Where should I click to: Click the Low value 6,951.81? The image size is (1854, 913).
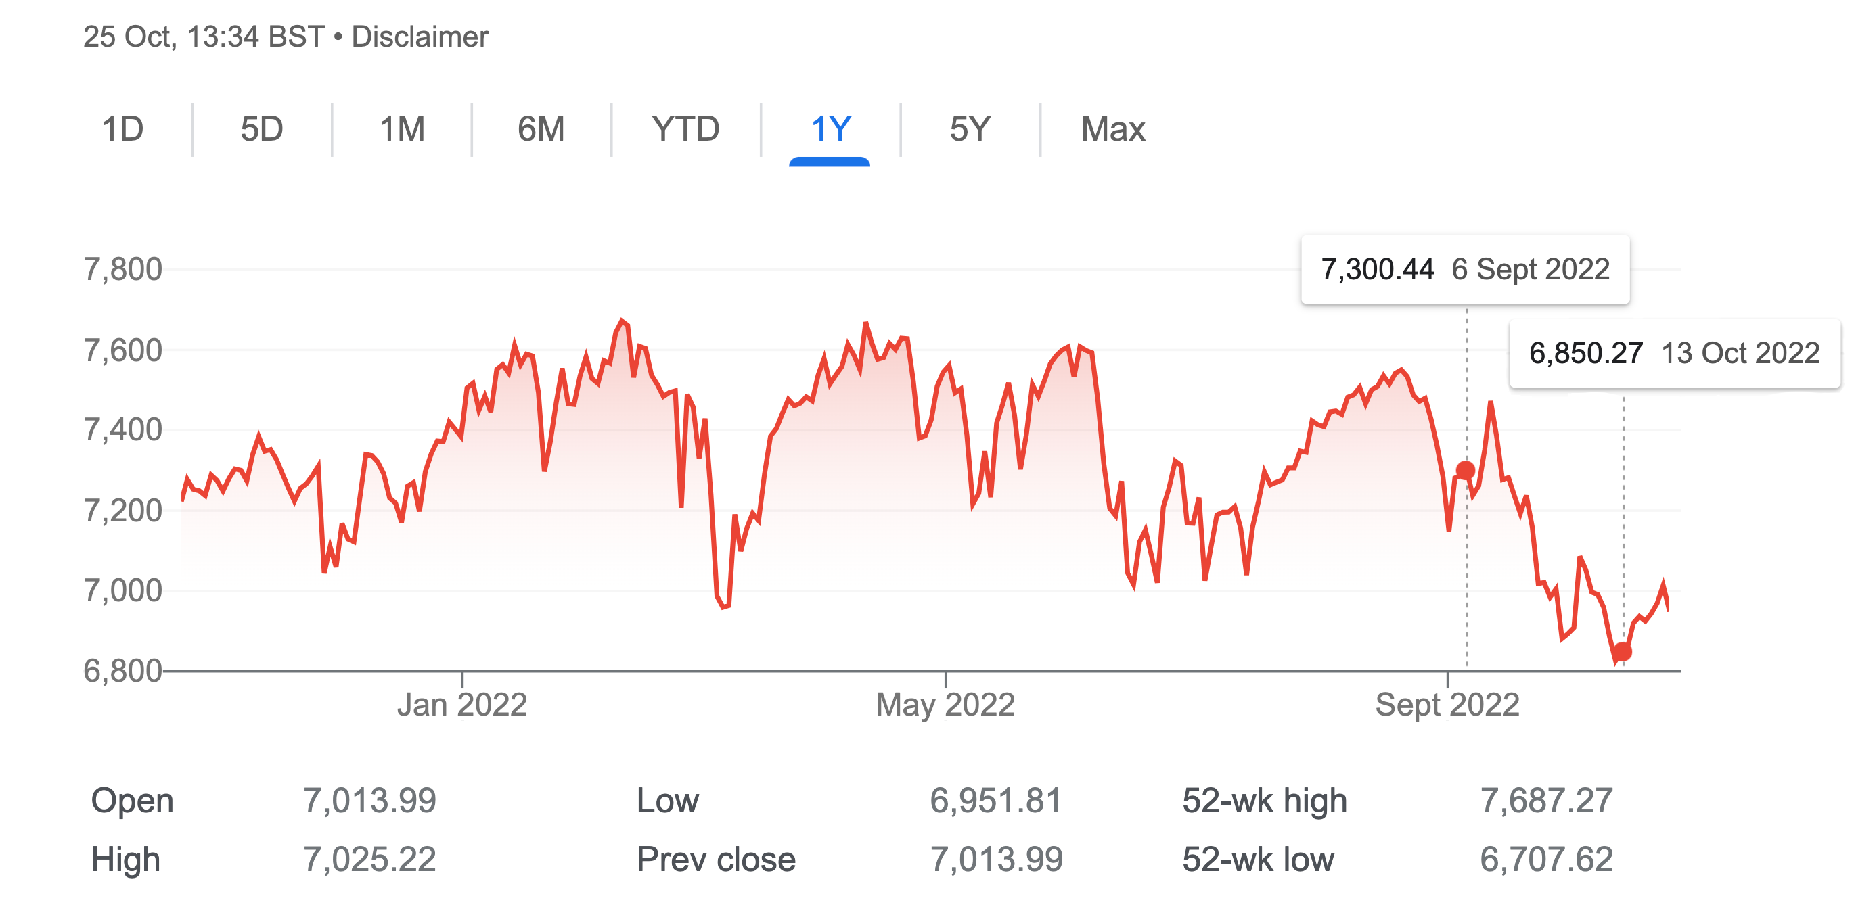995,801
